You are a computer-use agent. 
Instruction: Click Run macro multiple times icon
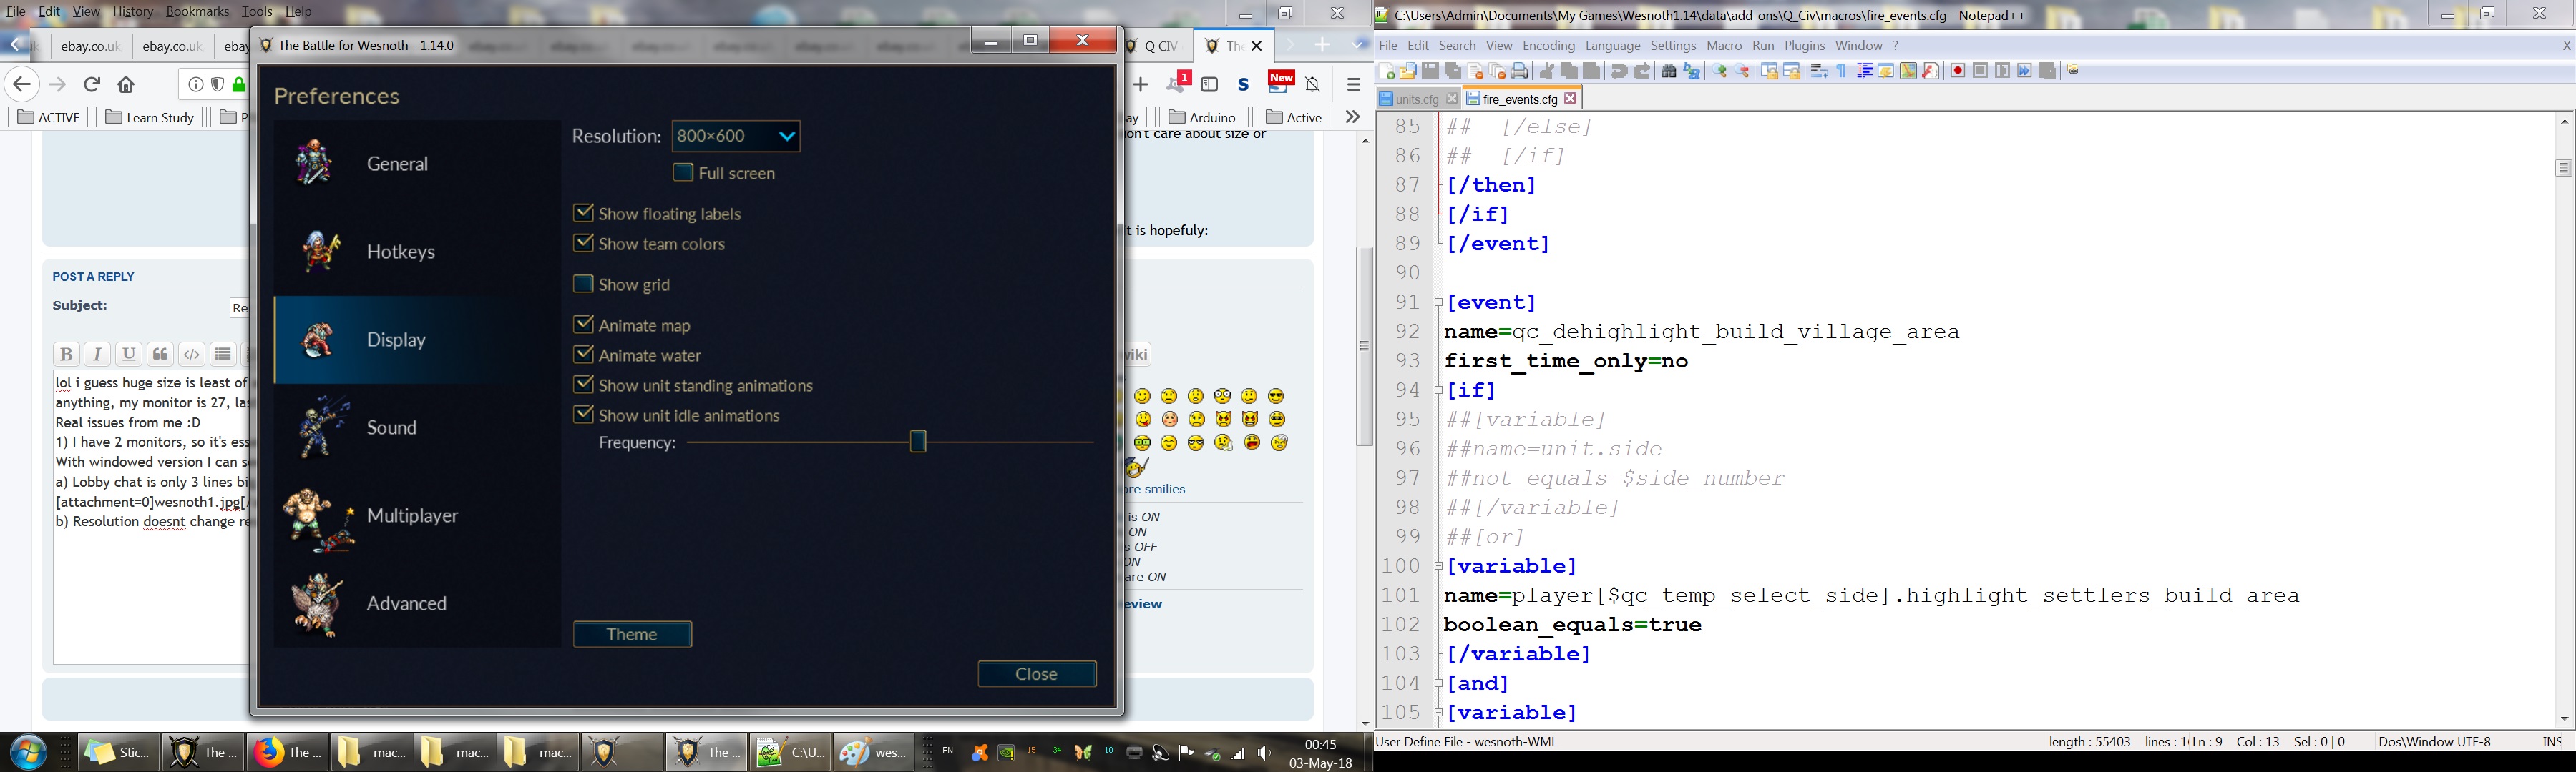(x=2025, y=71)
